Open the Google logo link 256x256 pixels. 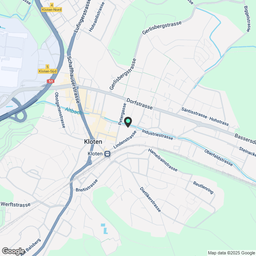point(13,251)
